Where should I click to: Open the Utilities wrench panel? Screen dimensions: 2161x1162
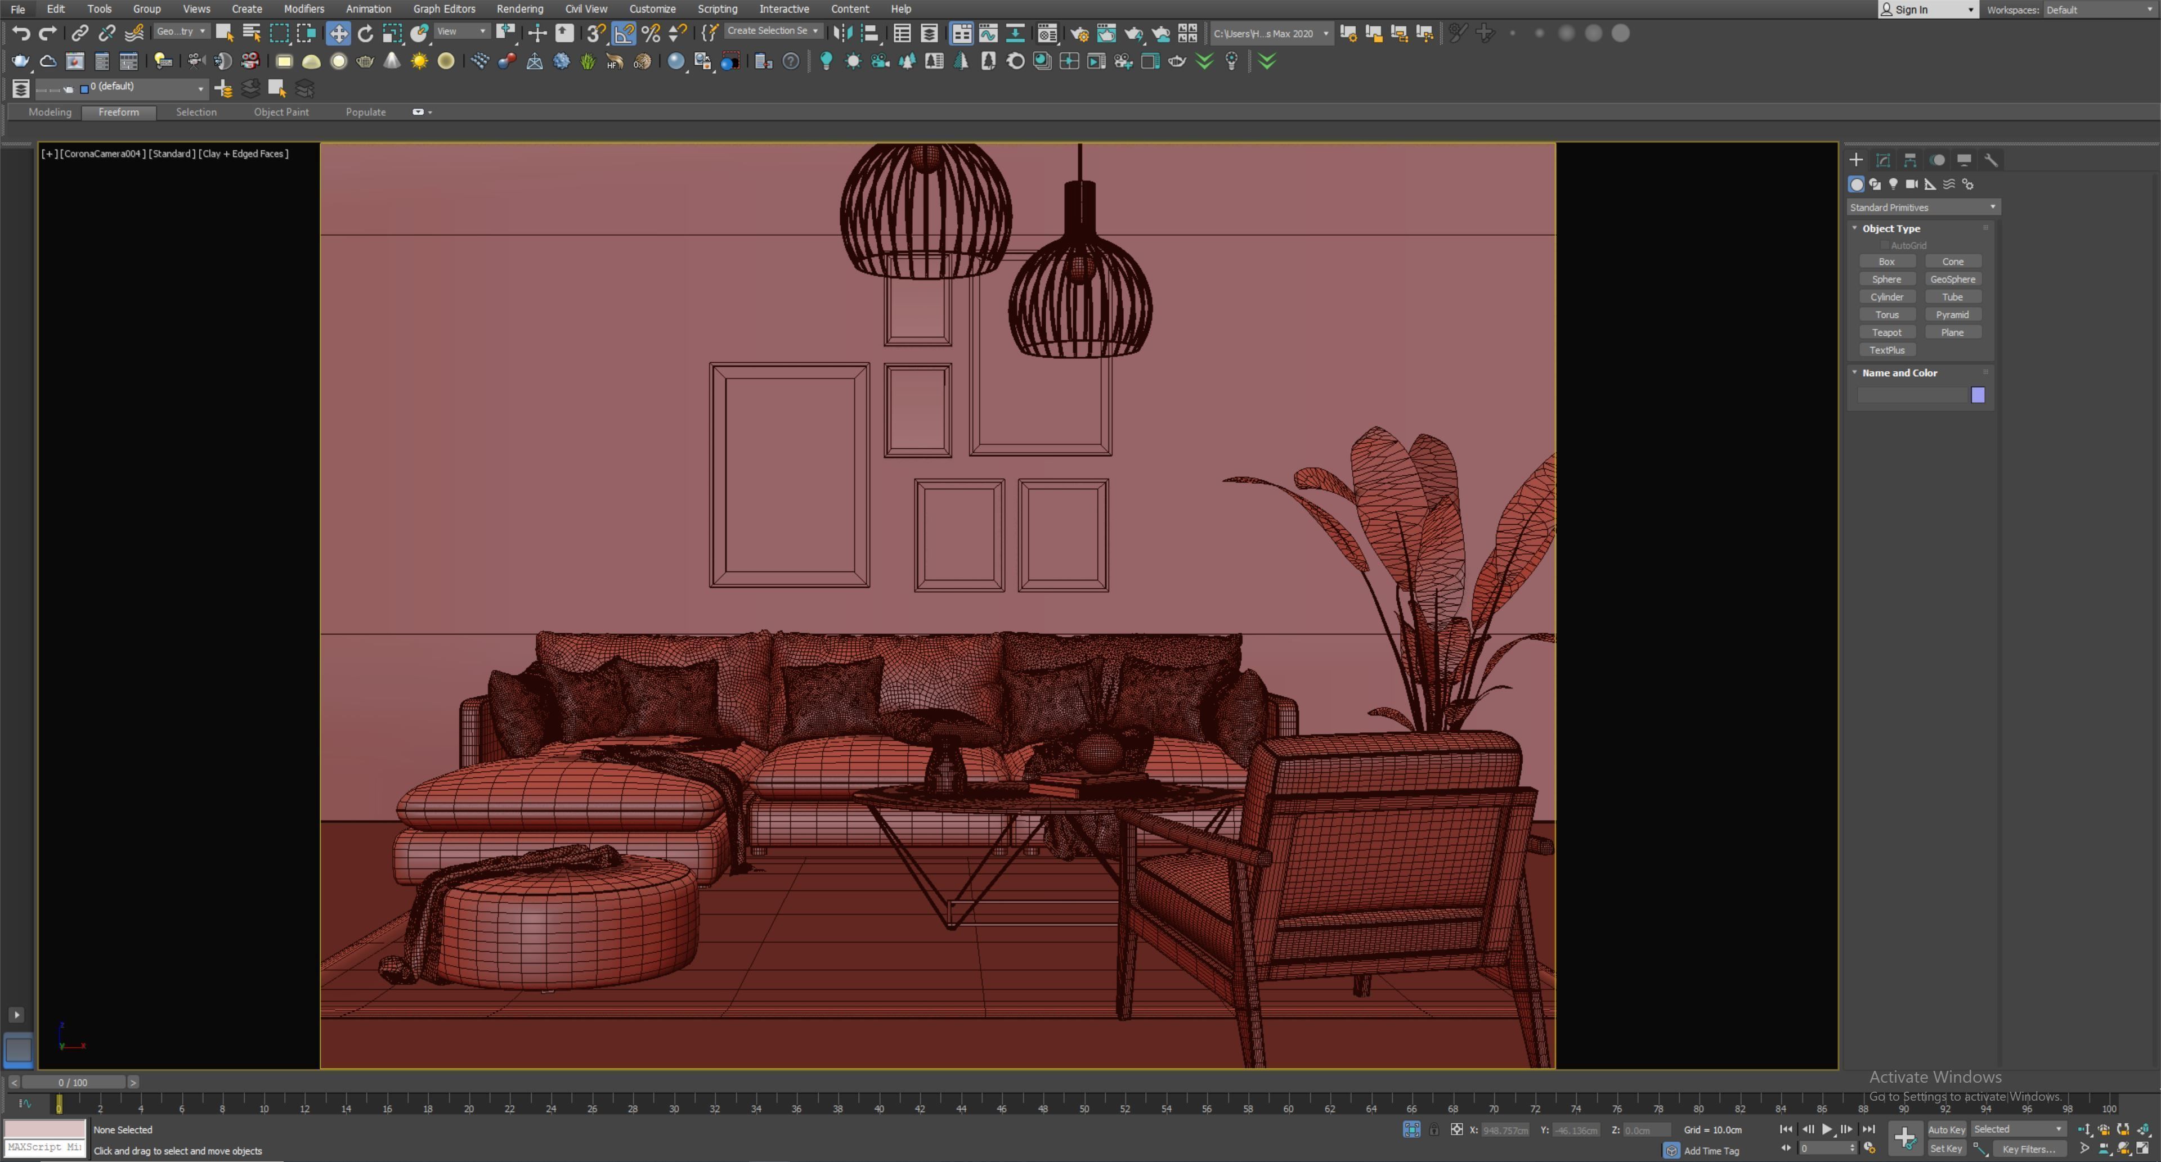coord(1992,160)
